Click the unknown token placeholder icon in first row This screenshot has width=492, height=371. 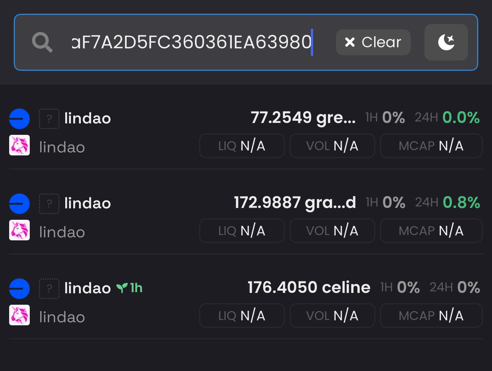pos(49,119)
